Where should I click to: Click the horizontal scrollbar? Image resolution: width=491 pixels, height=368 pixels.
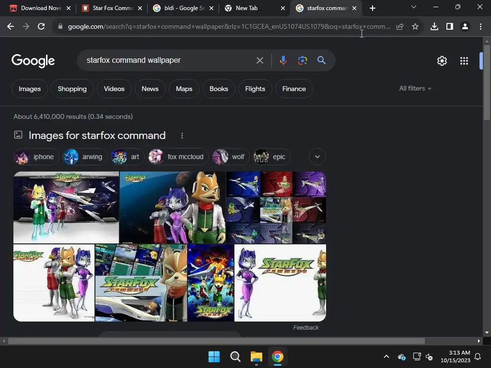[216, 341]
